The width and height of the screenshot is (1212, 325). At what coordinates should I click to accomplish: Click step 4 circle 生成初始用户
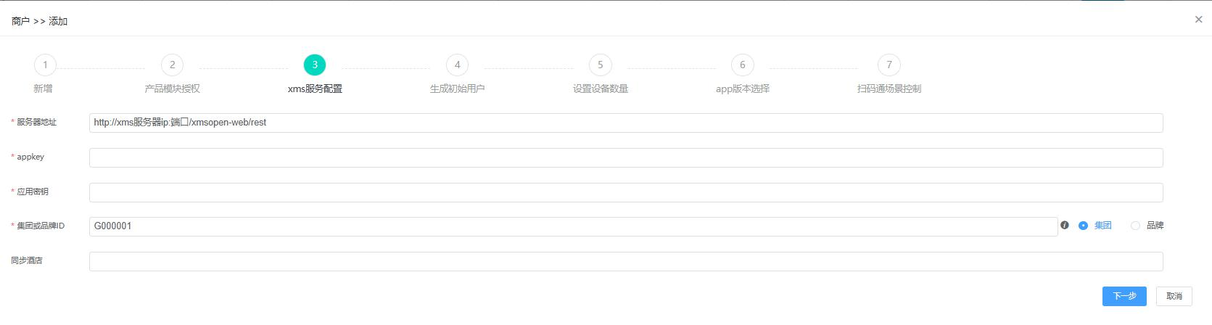[457, 65]
